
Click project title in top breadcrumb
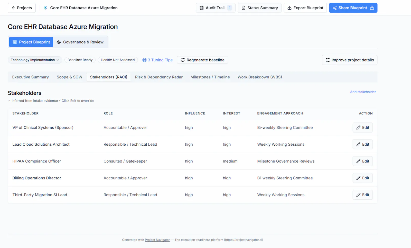click(x=84, y=8)
